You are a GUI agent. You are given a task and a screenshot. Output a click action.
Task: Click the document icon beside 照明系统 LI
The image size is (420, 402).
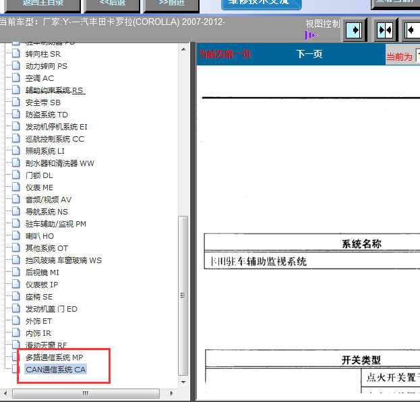click(16, 150)
